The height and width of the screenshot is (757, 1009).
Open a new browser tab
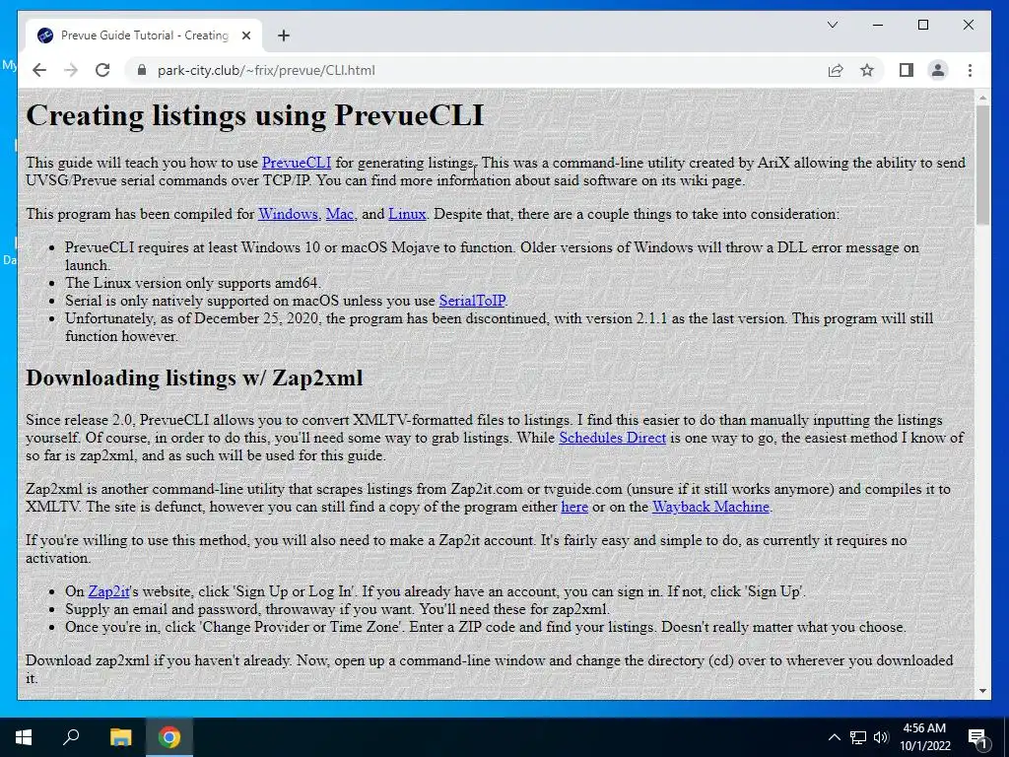pos(284,35)
